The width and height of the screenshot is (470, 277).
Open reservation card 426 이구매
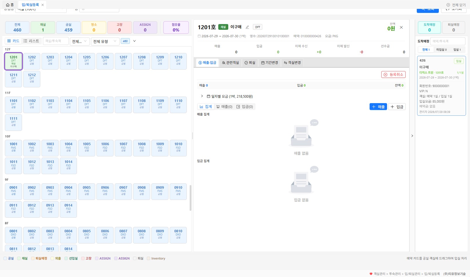pyautogui.click(x=441, y=86)
